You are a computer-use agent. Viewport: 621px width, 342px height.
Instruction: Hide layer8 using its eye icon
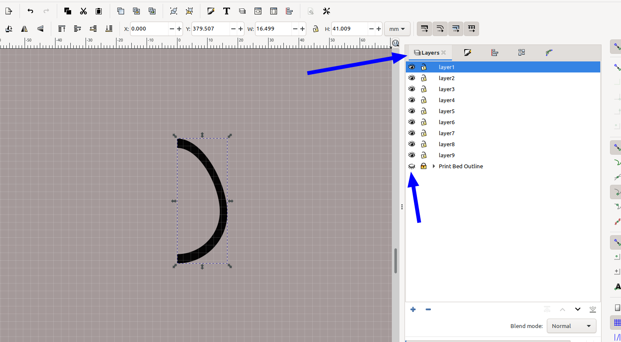click(411, 144)
